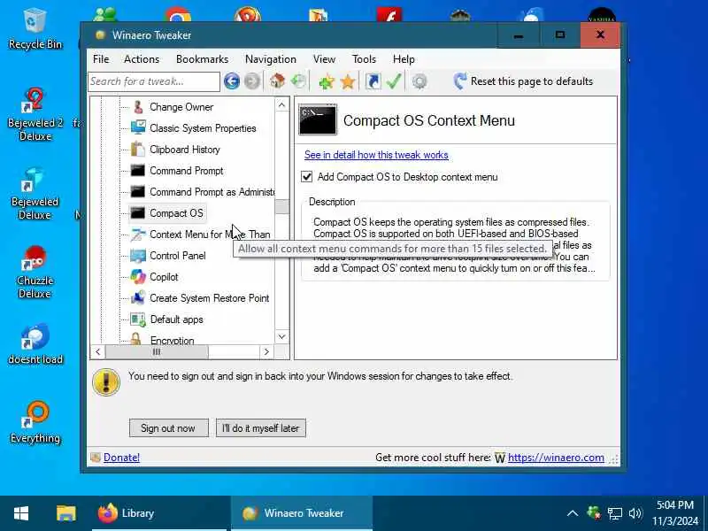This screenshot has height=531, width=708.
Task: Click the Compact OS console header icon
Action: coord(318,119)
